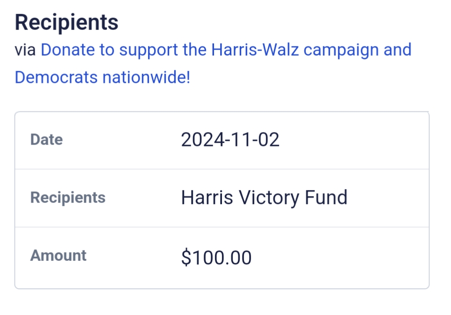Click the word "and" ending the link's first line

(x=398, y=50)
